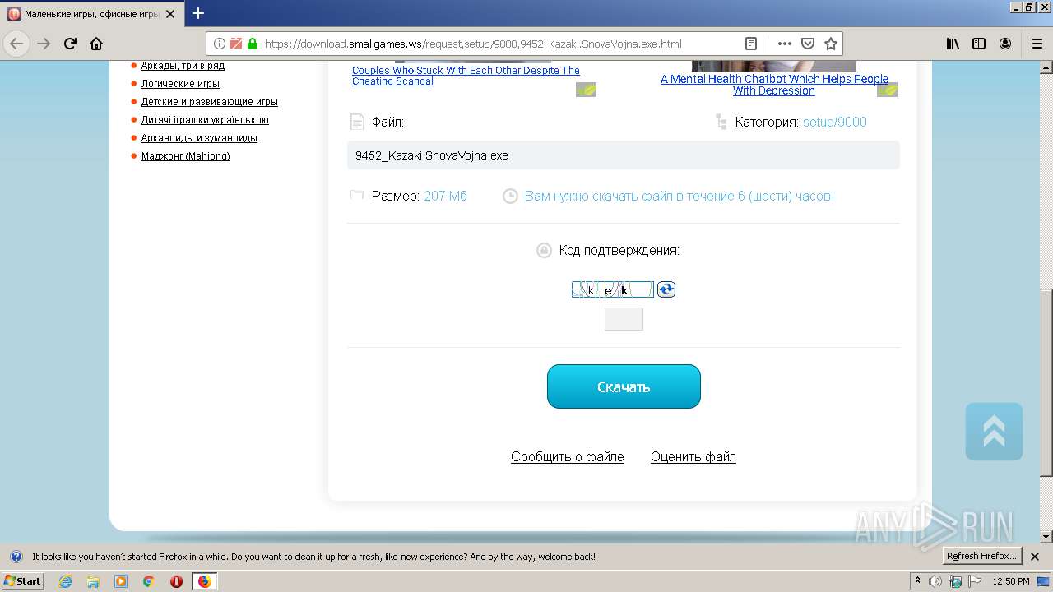The width and height of the screenshot is (1053, 592).
Task: Open Арканоиды и зуманоиды category
Action: (199, 138)
